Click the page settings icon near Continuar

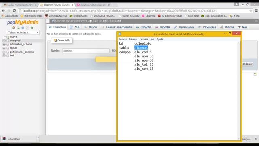tap(255, 75)
